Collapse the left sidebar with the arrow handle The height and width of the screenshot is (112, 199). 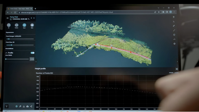36,62
